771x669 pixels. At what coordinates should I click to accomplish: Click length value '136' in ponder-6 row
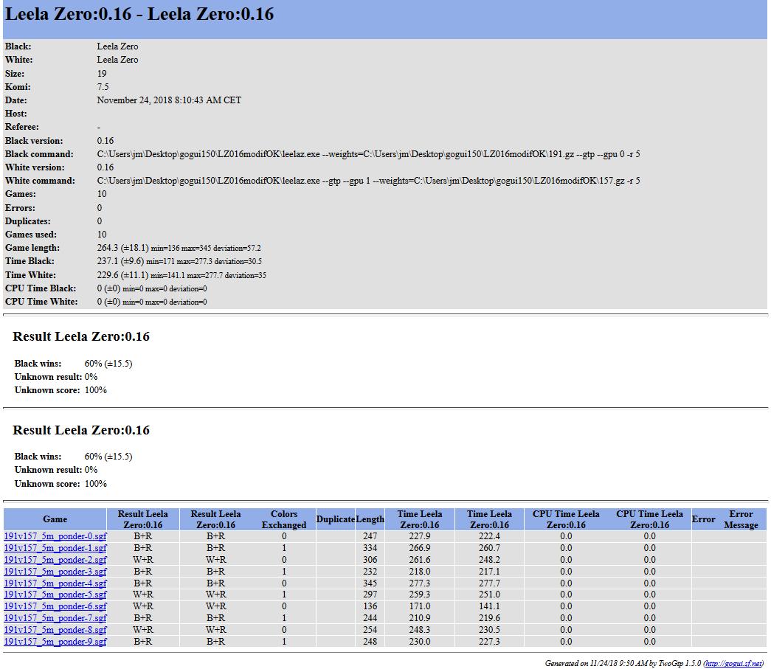pos(370,606)
